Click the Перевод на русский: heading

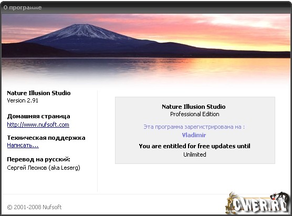pos(38,159)
